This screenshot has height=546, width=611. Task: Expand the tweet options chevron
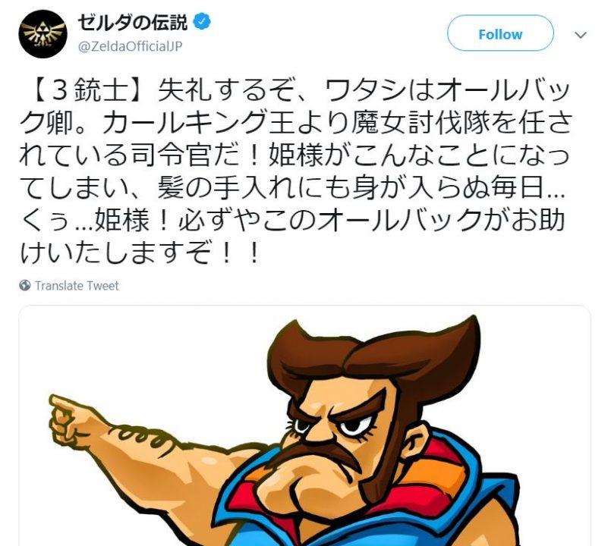coord(581,35)
